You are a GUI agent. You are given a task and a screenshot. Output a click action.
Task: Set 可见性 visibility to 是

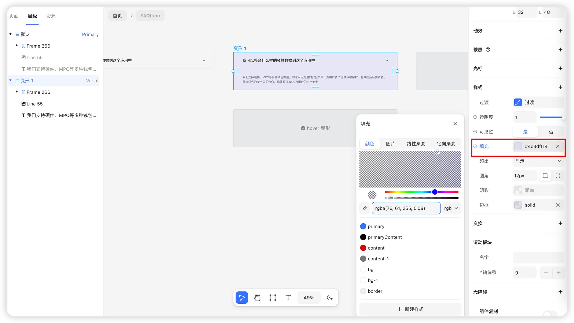click(x=525, y=132)
